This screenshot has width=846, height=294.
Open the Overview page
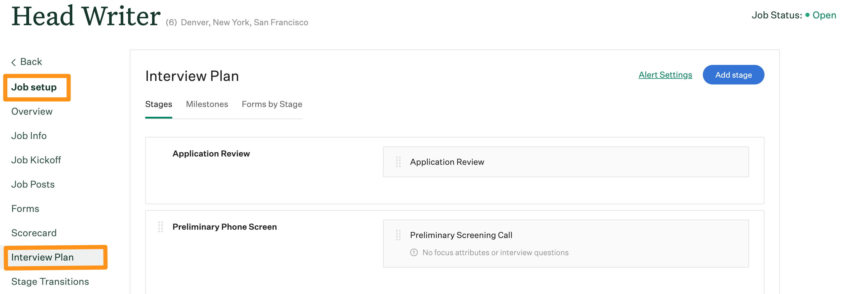coord(31,111)
